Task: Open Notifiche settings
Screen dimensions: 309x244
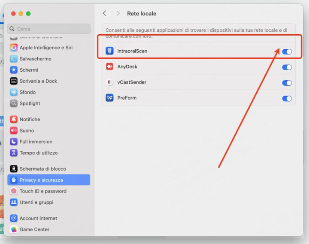Action: click(48, 119)
